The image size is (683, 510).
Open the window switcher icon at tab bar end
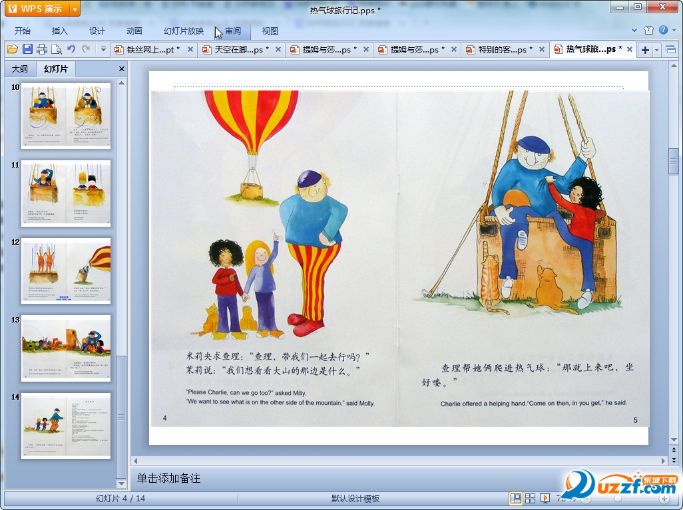coord(670,50)
